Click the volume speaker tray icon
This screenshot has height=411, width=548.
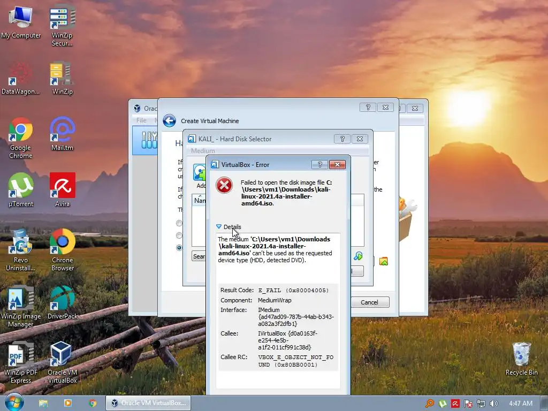[x=493, y=404]
